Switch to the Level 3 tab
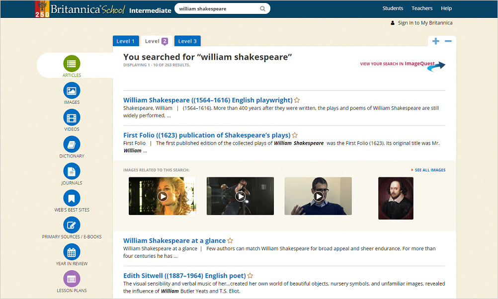This screenshot has width=498, height=299. [x=187, y=41]
